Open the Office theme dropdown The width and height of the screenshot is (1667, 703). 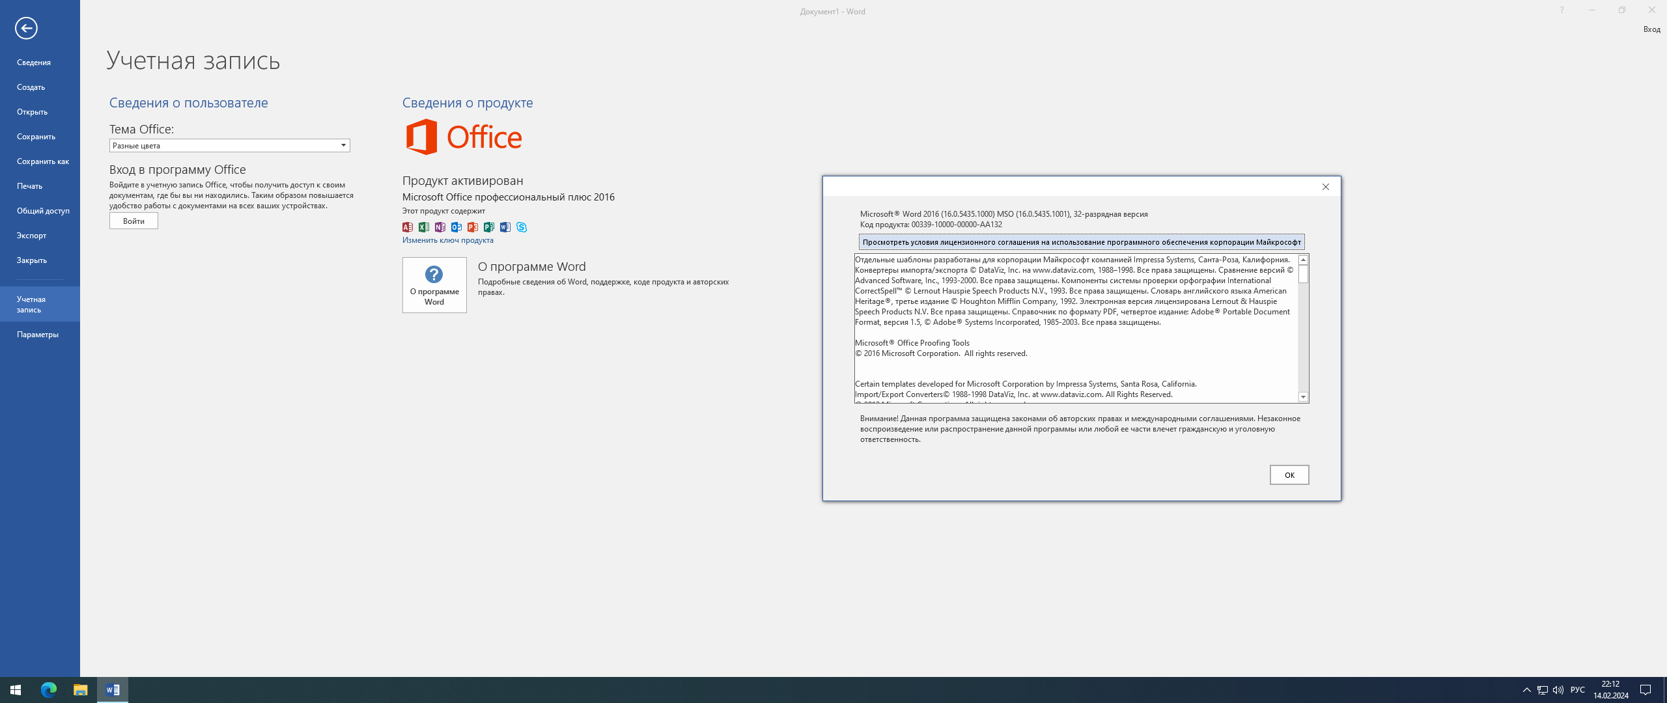(229, 146)
